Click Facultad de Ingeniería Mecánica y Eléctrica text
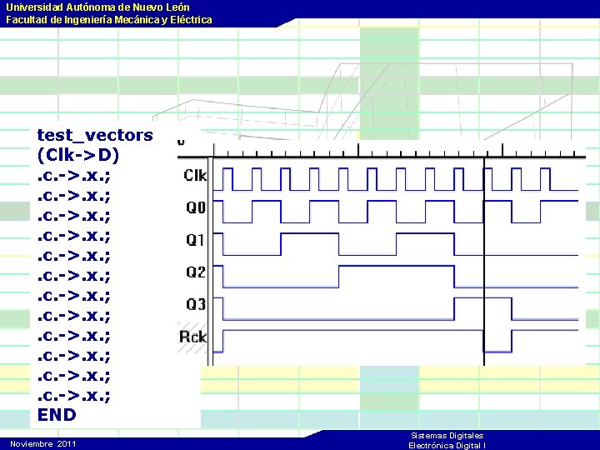Screen dimensions: 600x450 [109, 20]
